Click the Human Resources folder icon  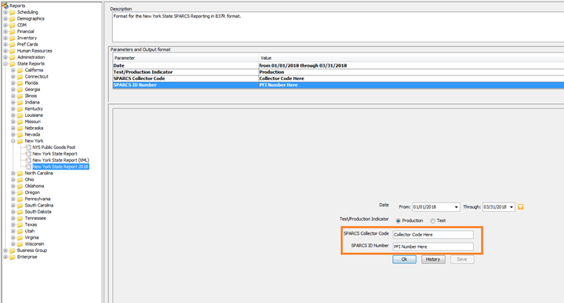click(x=13, y=51)
